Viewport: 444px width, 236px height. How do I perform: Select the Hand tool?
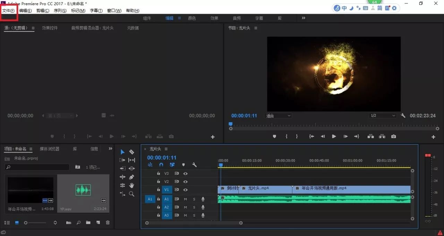pyautogui.click(x=132, y=185)
